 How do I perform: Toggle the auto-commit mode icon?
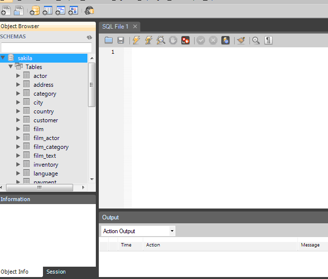(x=225, y=40)
